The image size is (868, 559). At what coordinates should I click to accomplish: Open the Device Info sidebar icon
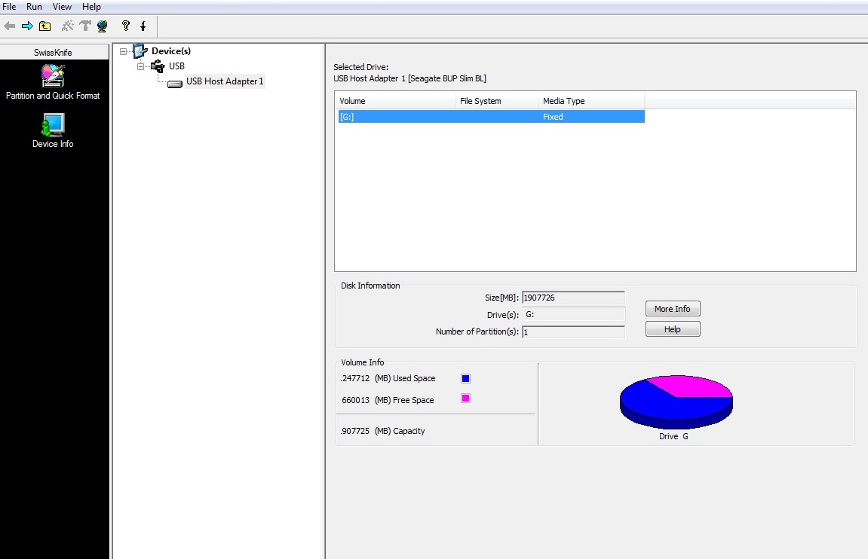(53, 131)
